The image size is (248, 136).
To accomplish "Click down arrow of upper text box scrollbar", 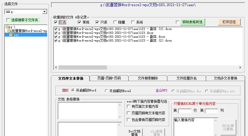I will [x=120, y=117].
